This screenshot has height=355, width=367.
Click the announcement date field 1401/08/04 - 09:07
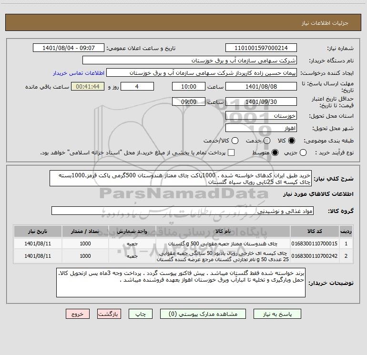coord(69,48)
